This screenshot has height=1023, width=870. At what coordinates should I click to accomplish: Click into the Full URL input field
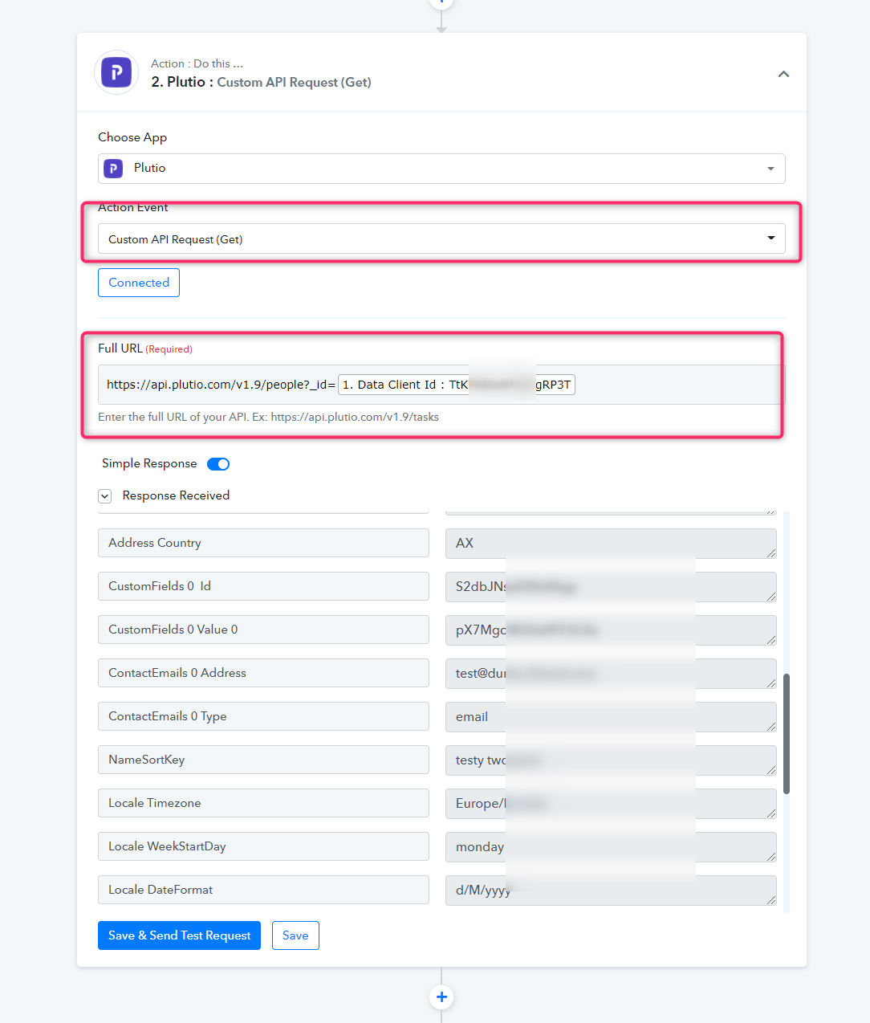coord(441,385)
